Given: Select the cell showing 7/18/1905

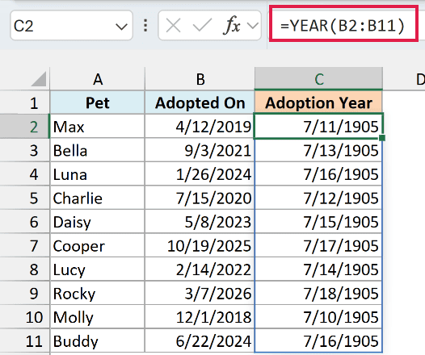Looking at the screenshot, I should (318, 293).
